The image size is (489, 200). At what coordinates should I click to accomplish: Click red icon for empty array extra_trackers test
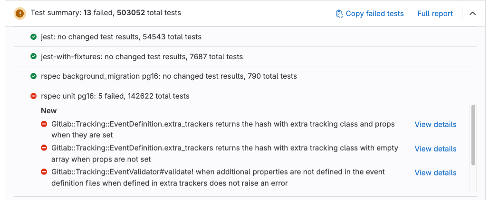coord(44,148)
